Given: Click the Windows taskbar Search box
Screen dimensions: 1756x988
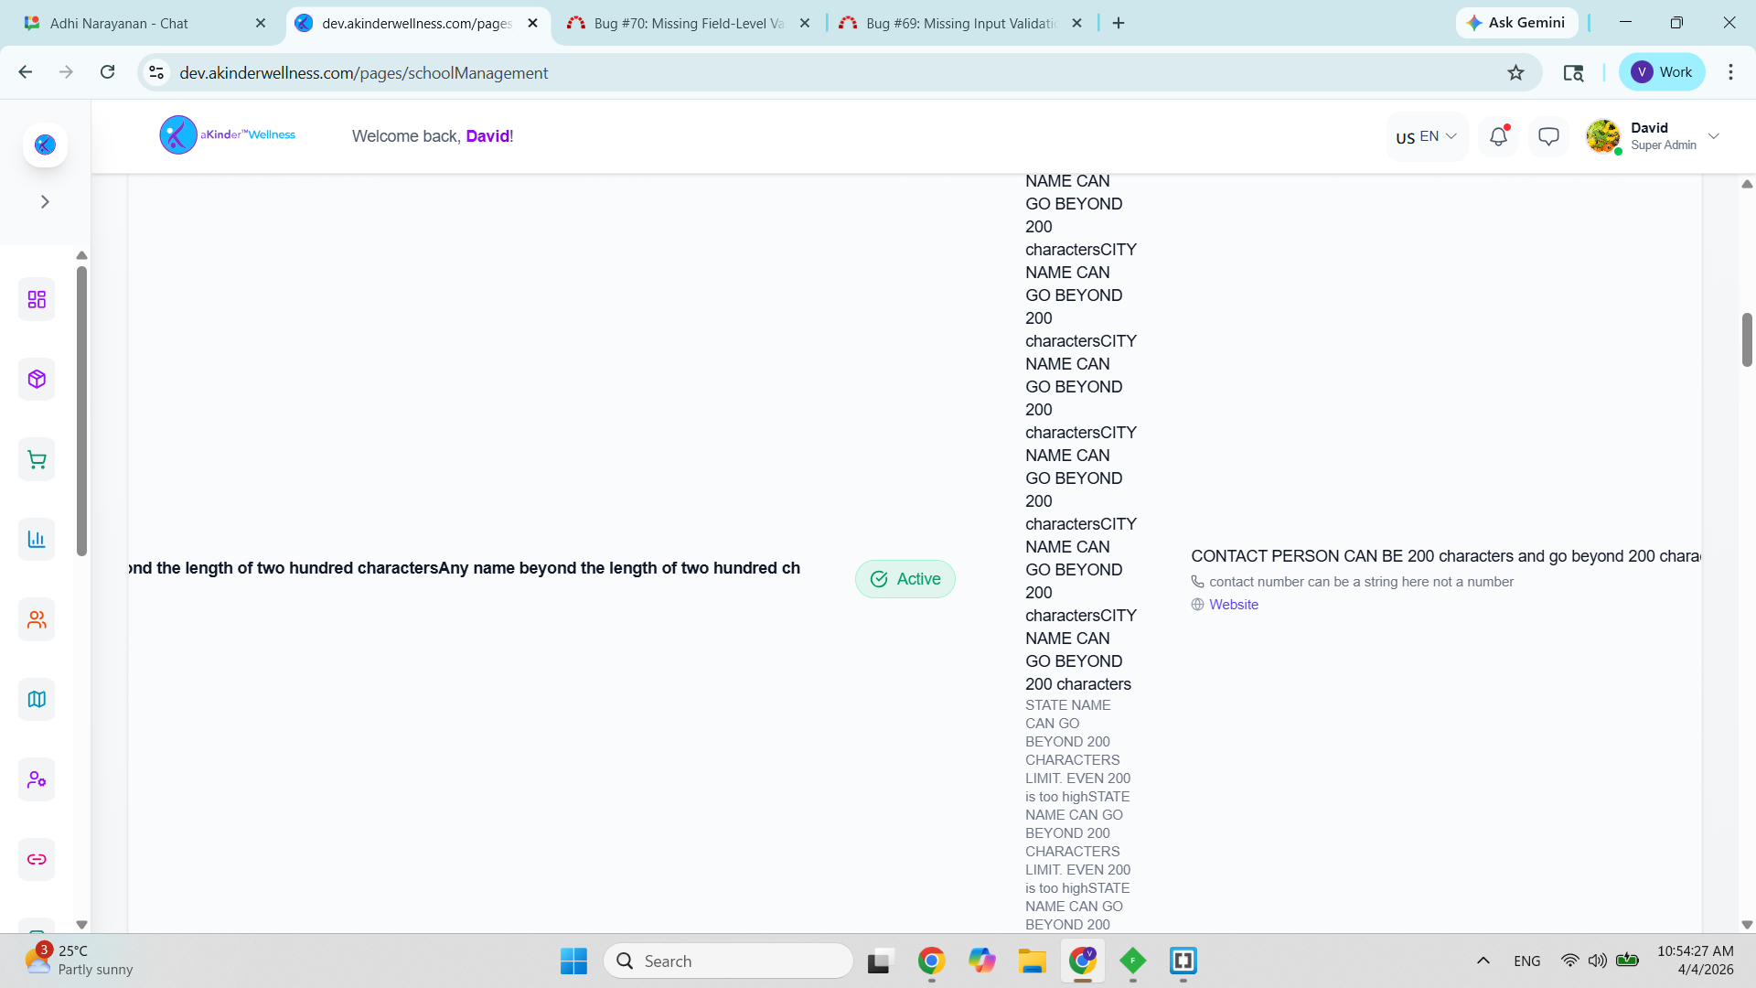Looking at the screenshot, I should click(728, 961).
